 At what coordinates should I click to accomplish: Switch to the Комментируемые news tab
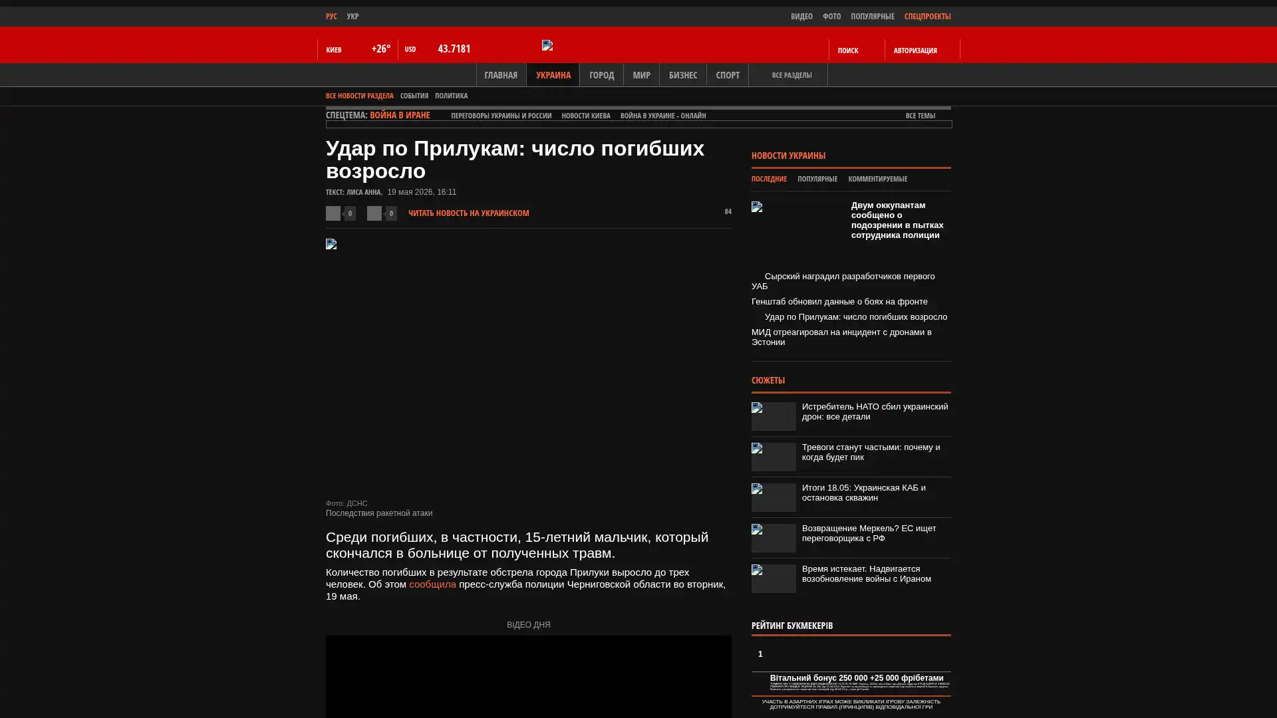click(x=878, y=179)
